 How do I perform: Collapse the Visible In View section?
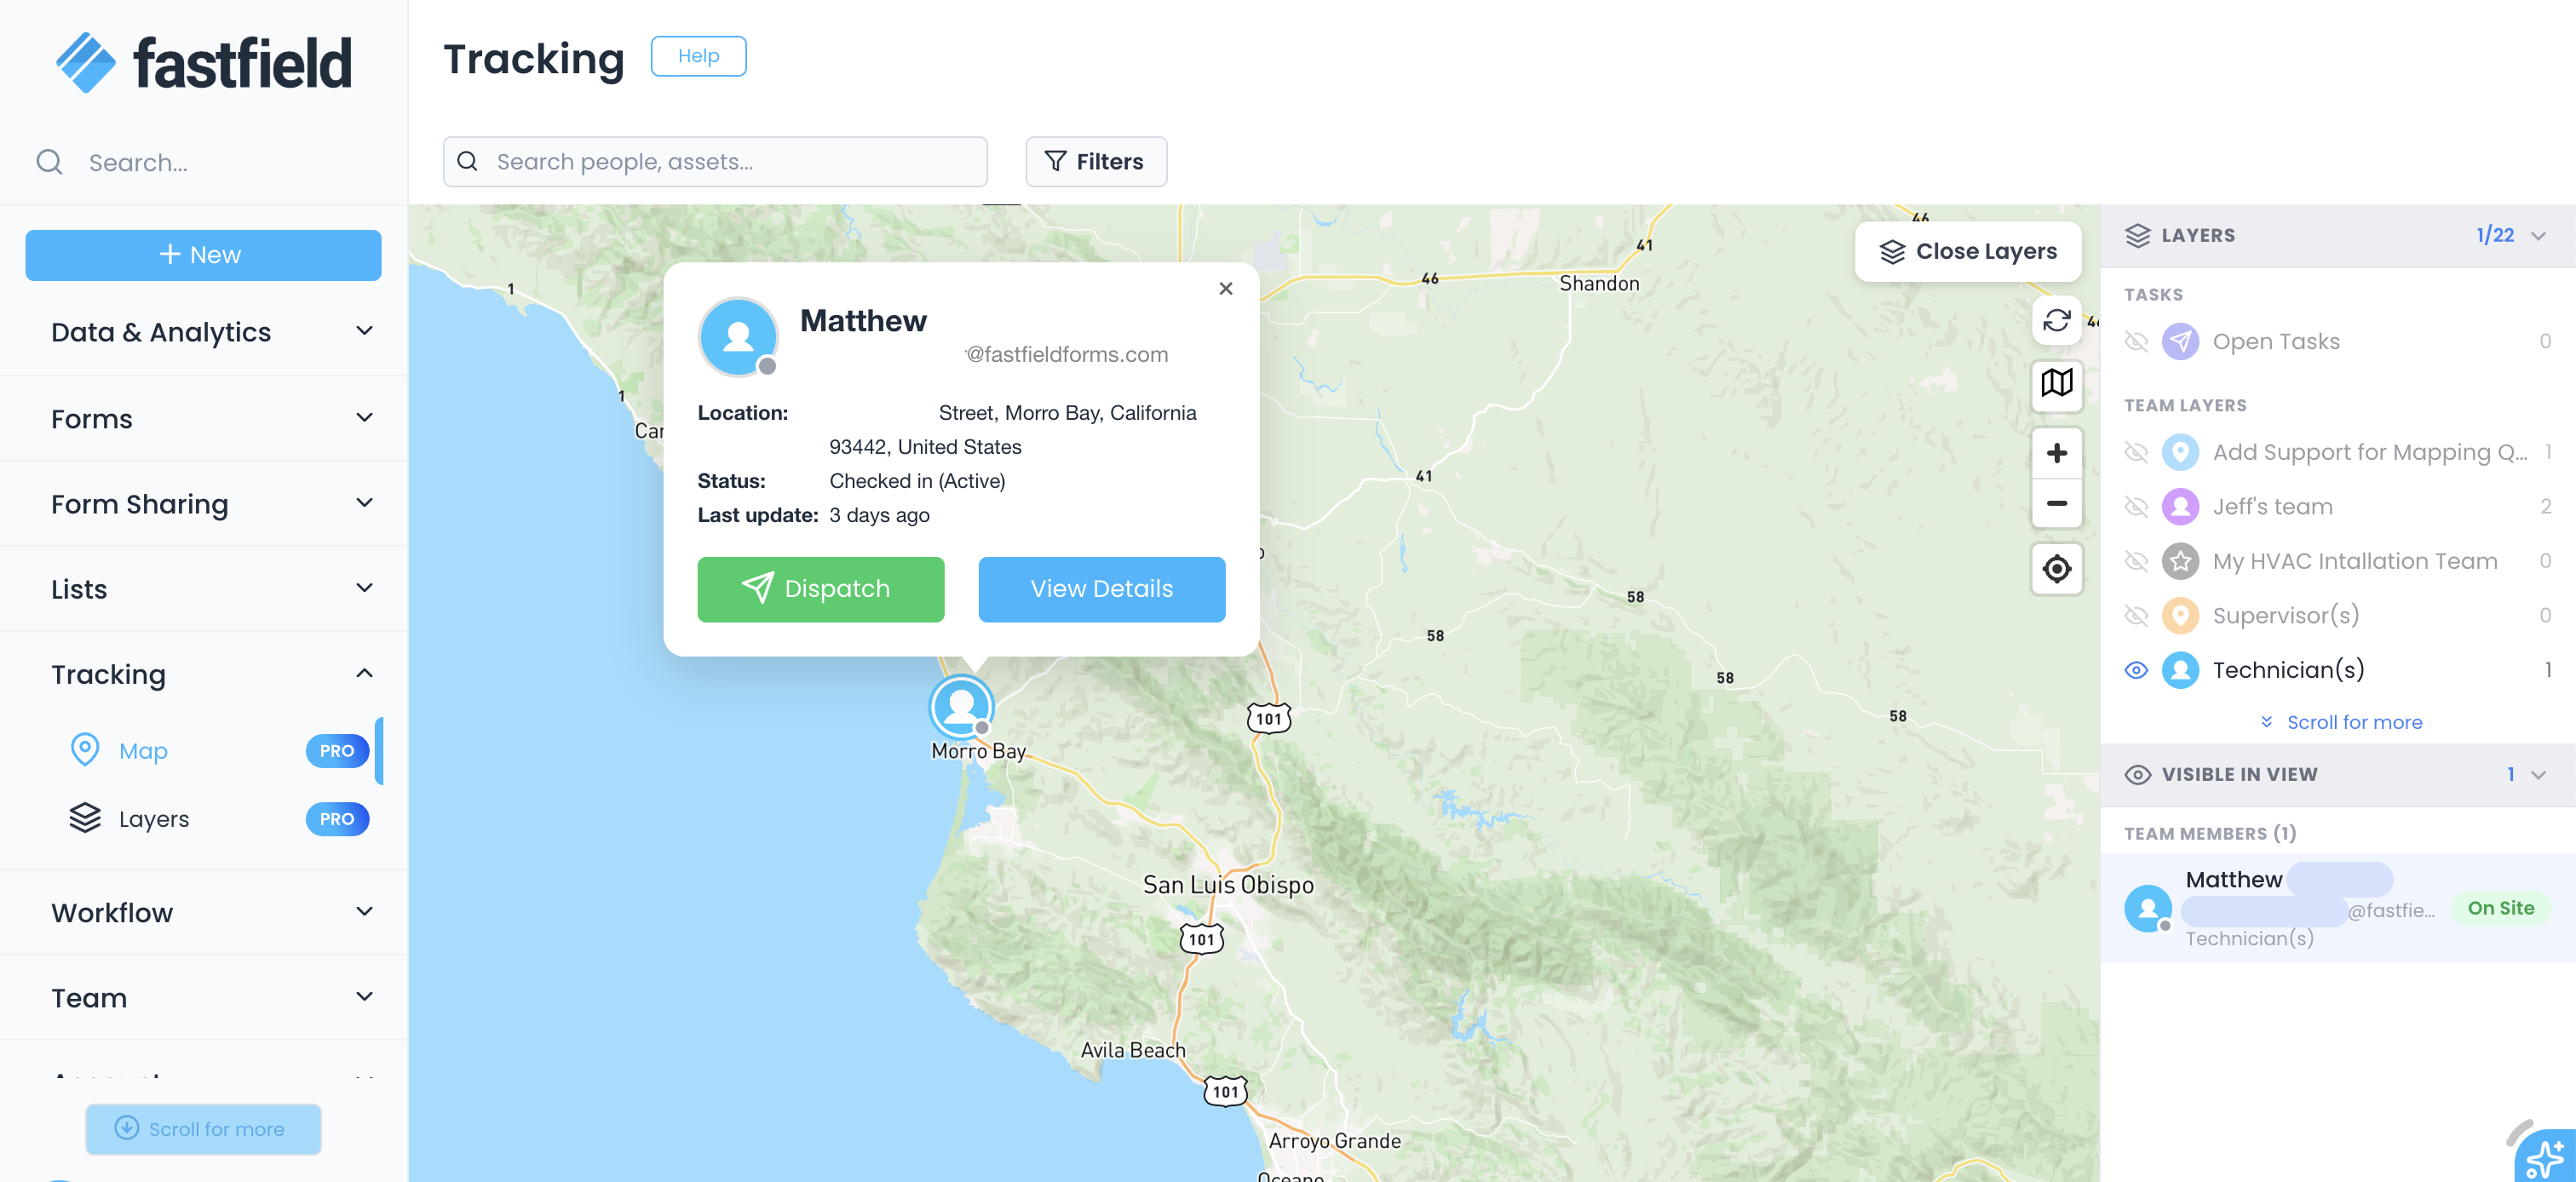(2538, 775)
